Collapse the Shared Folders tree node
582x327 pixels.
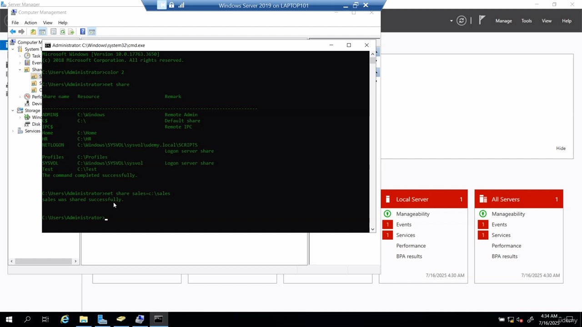click(x=20, y=69)
